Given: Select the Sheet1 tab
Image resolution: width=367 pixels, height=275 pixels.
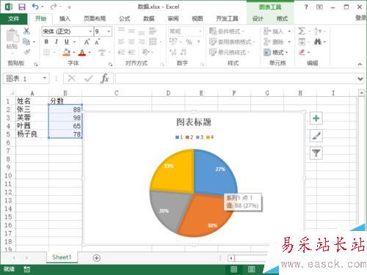Looking at the screenshot, I should [62, 257].
